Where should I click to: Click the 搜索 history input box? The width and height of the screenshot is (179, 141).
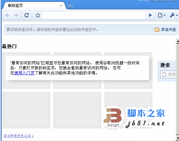pyautogui.click(x=168, y=74)
